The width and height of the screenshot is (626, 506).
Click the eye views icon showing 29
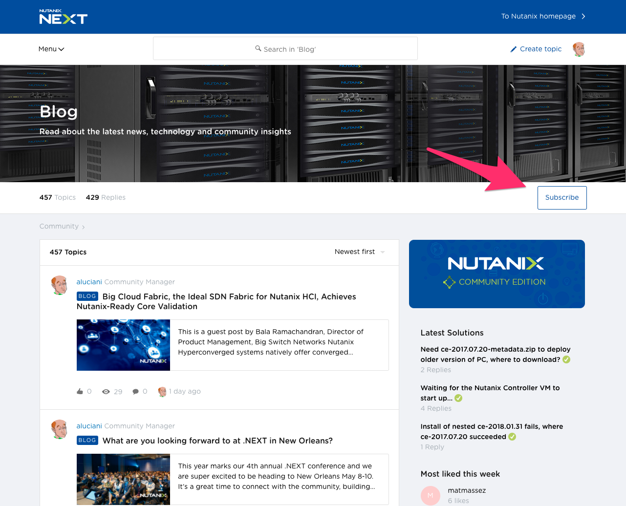pyautogui.click(x=106, y=392)
